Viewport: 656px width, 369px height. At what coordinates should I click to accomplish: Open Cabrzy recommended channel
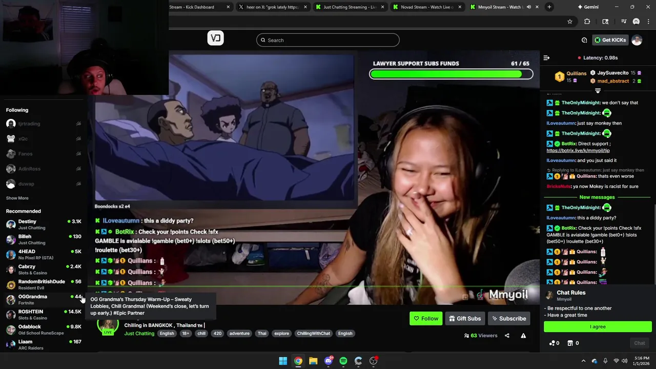pyautogui.click(x=44, y=270)
